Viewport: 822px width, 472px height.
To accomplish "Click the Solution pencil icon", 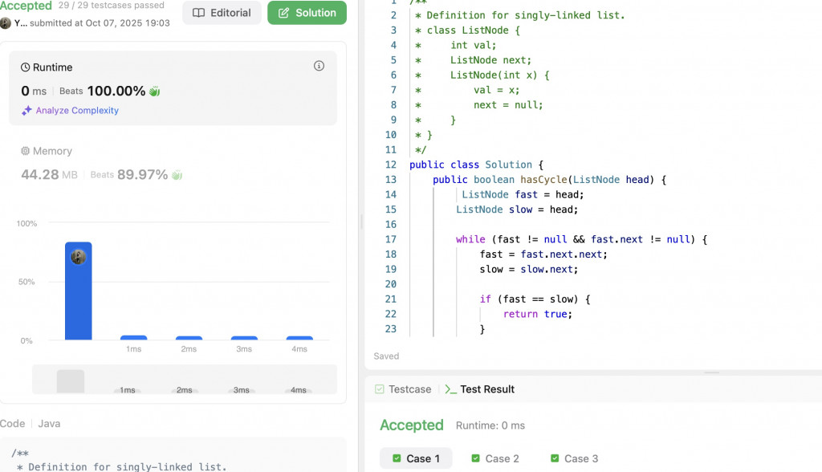I will point(283,13).
